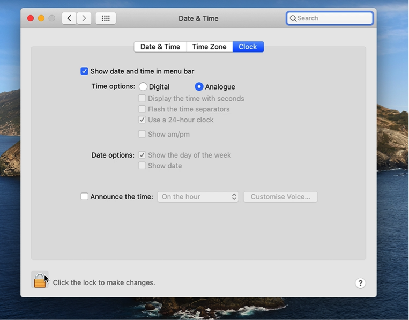The image size is (409, 320).
Task: Toggle Show date and time in menu bar
Action: coord(84,71)
